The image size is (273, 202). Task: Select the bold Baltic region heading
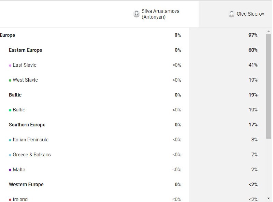pos(15,95)
